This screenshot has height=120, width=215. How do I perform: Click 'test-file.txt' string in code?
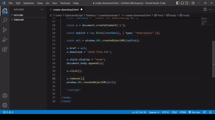[x=98, y=52]
